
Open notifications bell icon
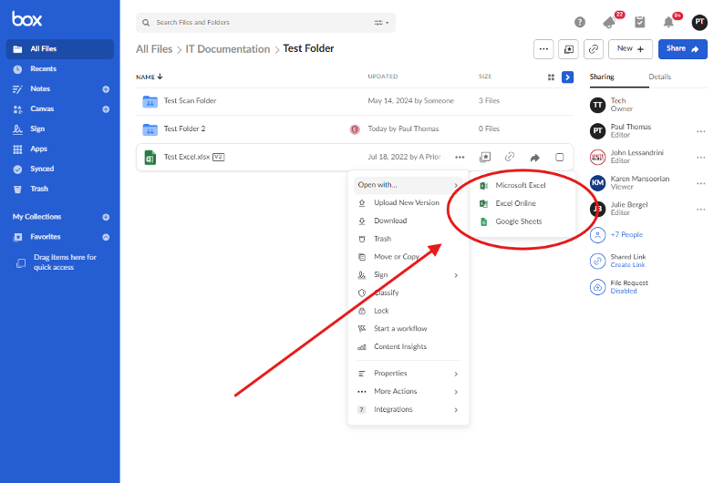668,22
